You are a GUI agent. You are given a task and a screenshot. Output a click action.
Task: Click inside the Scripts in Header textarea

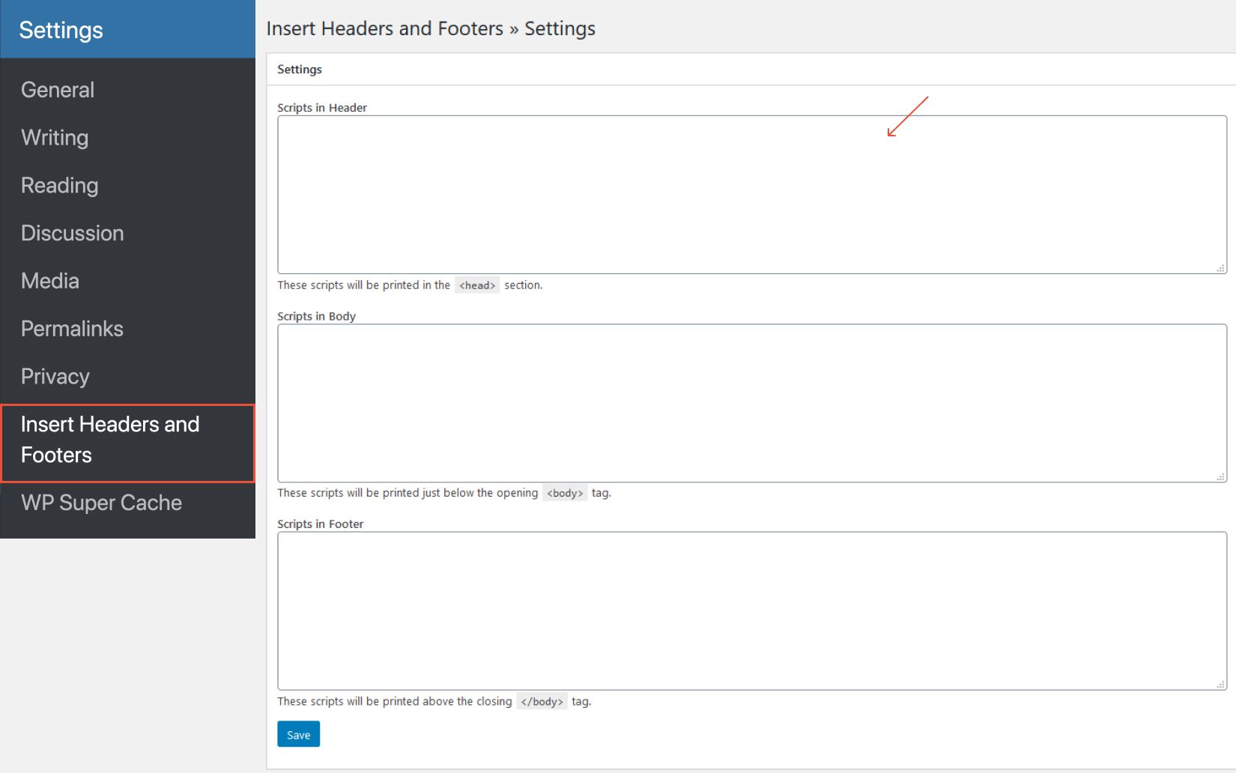pos(749,193)
